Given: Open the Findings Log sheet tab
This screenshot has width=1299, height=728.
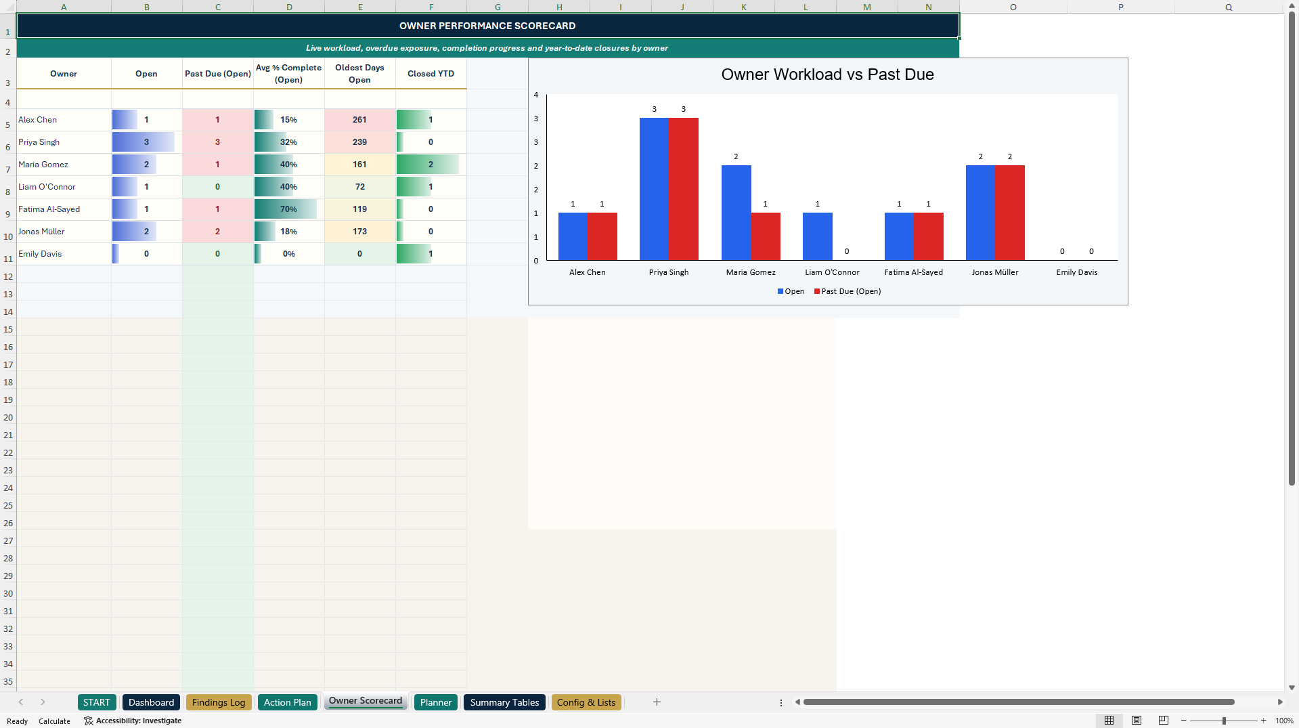Looking at the screenshot, I should [219, 702].
